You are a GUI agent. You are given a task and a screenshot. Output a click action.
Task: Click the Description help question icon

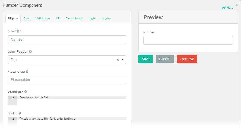pyautogui.click(x=25, y=92)
